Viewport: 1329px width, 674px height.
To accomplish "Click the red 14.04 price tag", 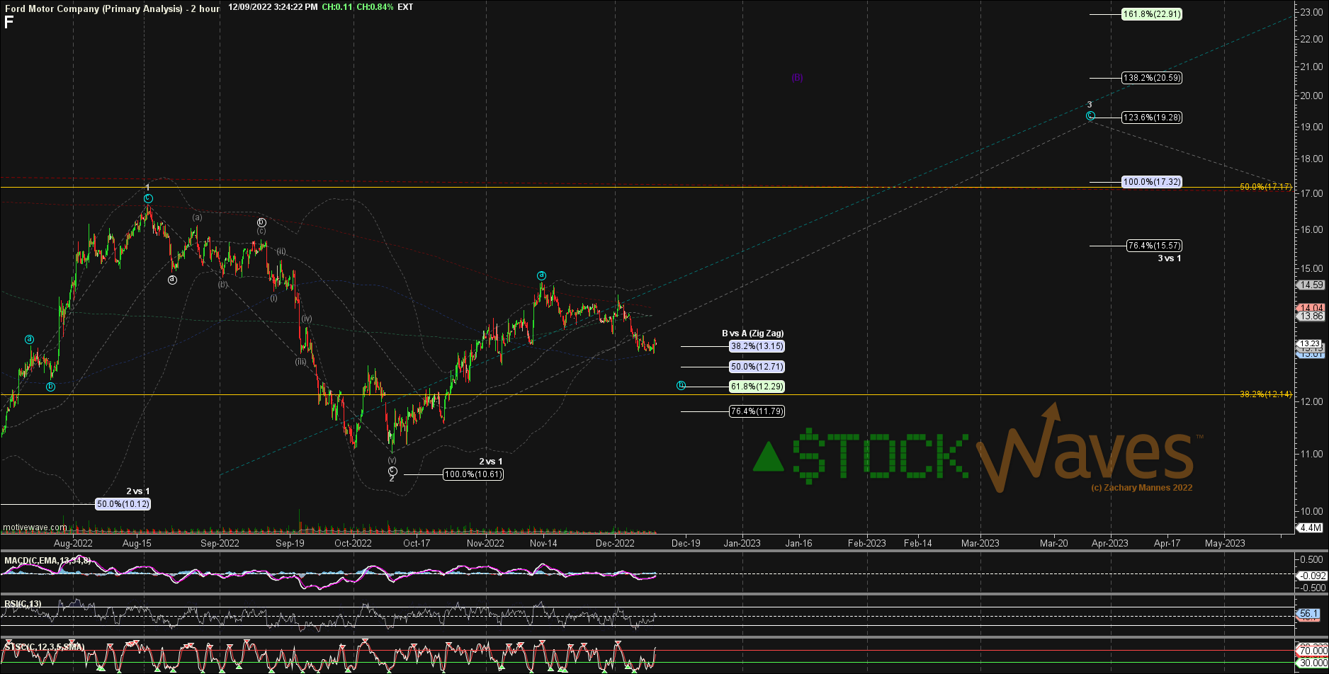I will (x=1311, y=308).
